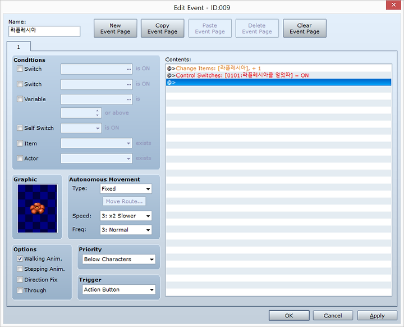This screenshot has width=404, height=327.
Task: Click the second Switch selector ellipsis field
Action: pos(97,84)
